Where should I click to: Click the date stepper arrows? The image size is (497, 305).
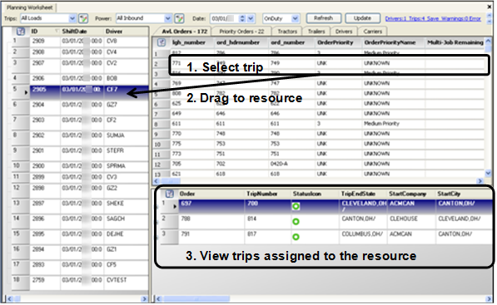tap(242, 18)
